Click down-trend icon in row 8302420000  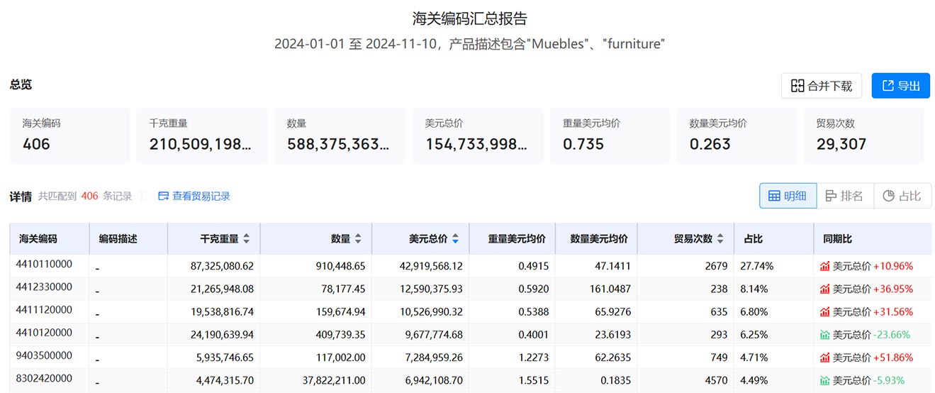pyautogui.click(x=824, y=380)
